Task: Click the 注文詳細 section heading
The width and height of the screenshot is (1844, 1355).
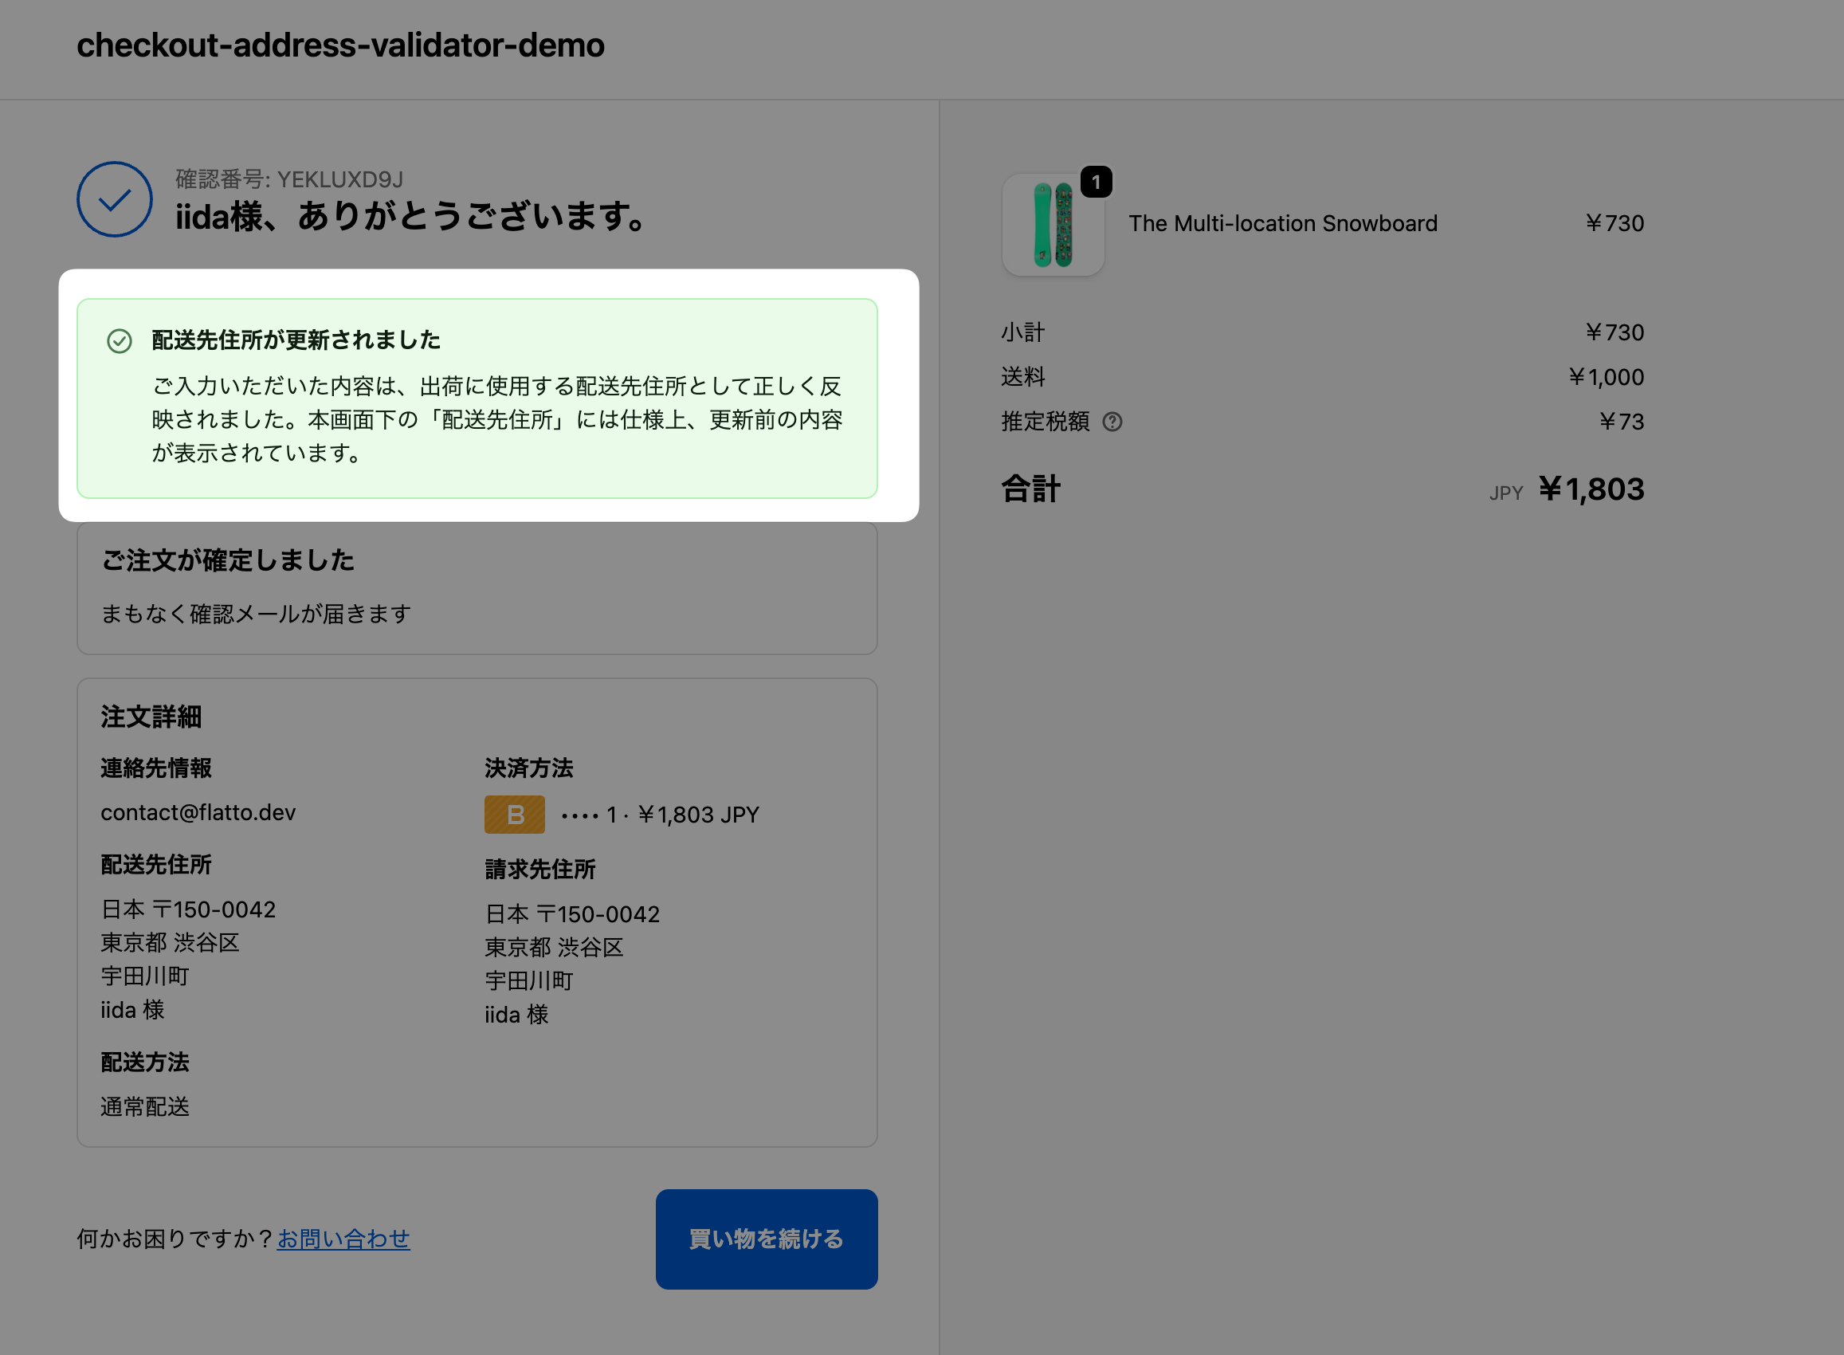Action: (x=151, y=717)
